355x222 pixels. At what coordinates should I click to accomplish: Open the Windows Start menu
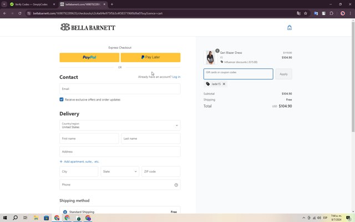click(5, 218)
